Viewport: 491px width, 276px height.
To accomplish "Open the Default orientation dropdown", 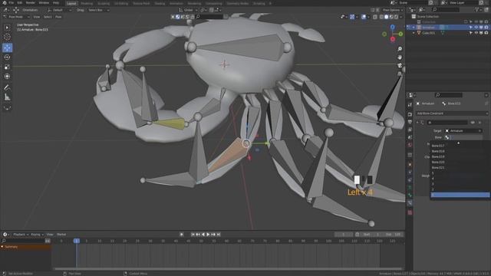I will [x=60, y=10].
